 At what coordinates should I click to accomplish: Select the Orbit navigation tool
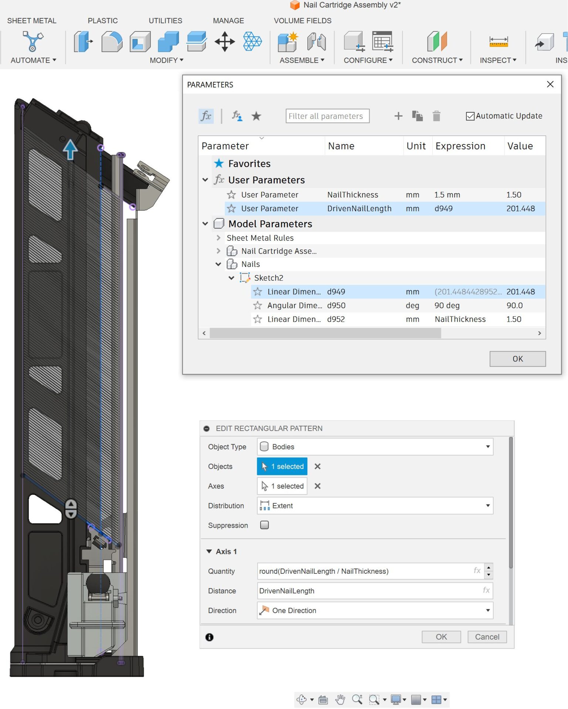pyautogui.click(x=302, y=699)
